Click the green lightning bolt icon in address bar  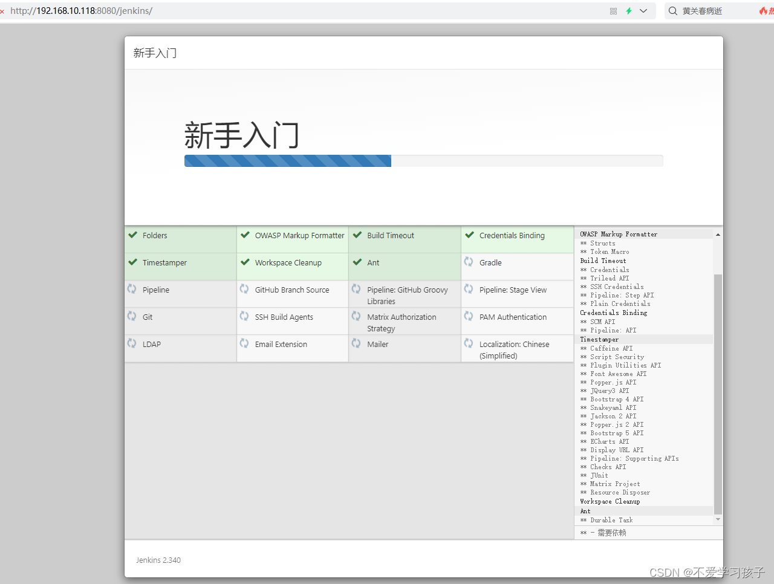629,11
